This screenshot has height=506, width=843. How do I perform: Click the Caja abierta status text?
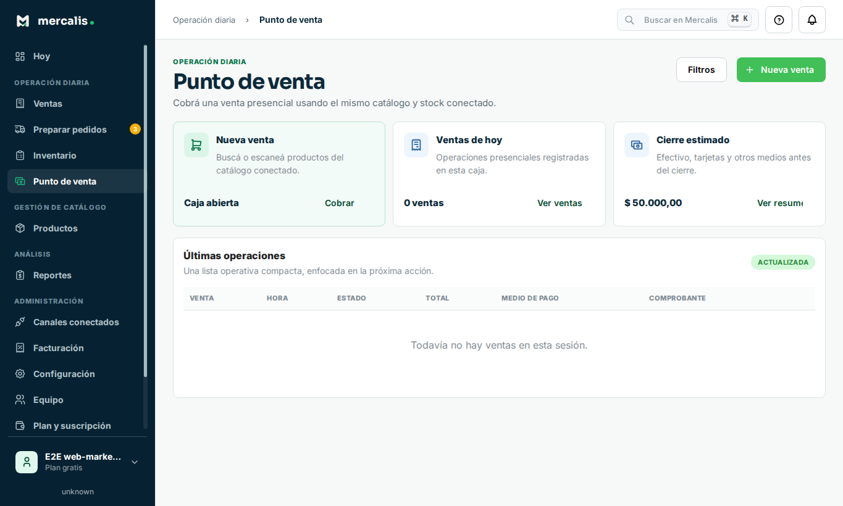(211, 203)
